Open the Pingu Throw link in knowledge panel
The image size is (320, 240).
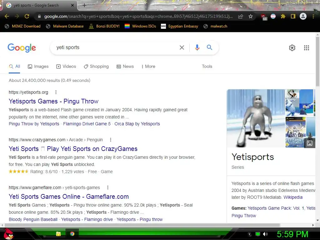244,216
